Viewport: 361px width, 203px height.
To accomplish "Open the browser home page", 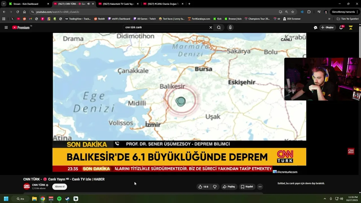I will click(24, 12).
